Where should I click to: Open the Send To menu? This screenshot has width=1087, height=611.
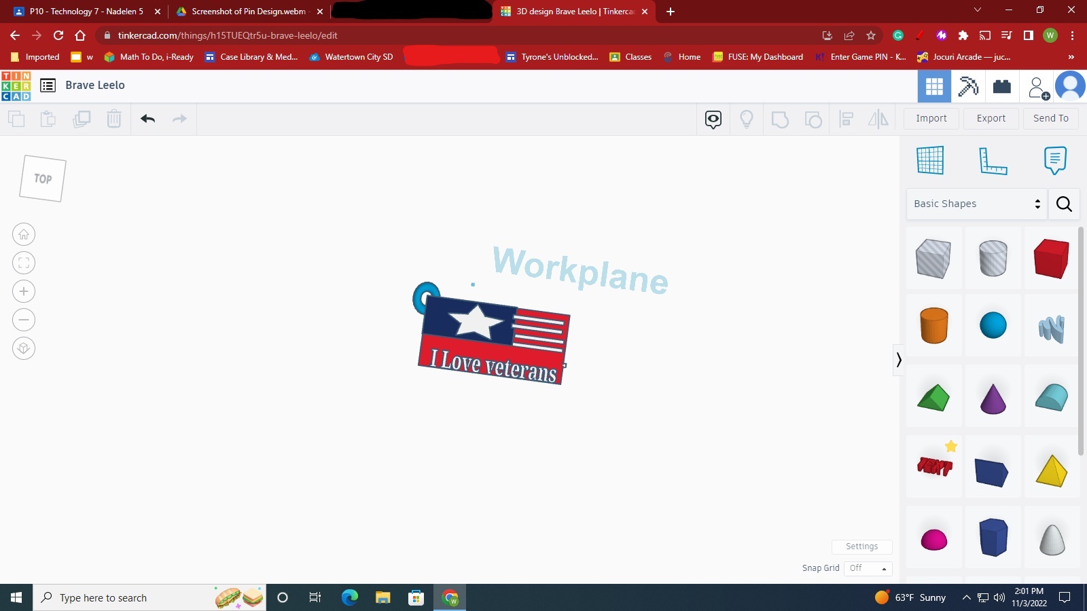(1051, 118)
